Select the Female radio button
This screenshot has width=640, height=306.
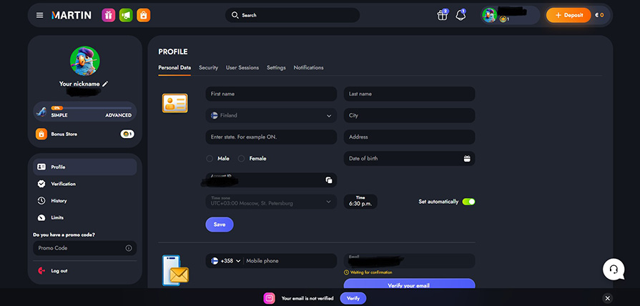tap(242, 159)
